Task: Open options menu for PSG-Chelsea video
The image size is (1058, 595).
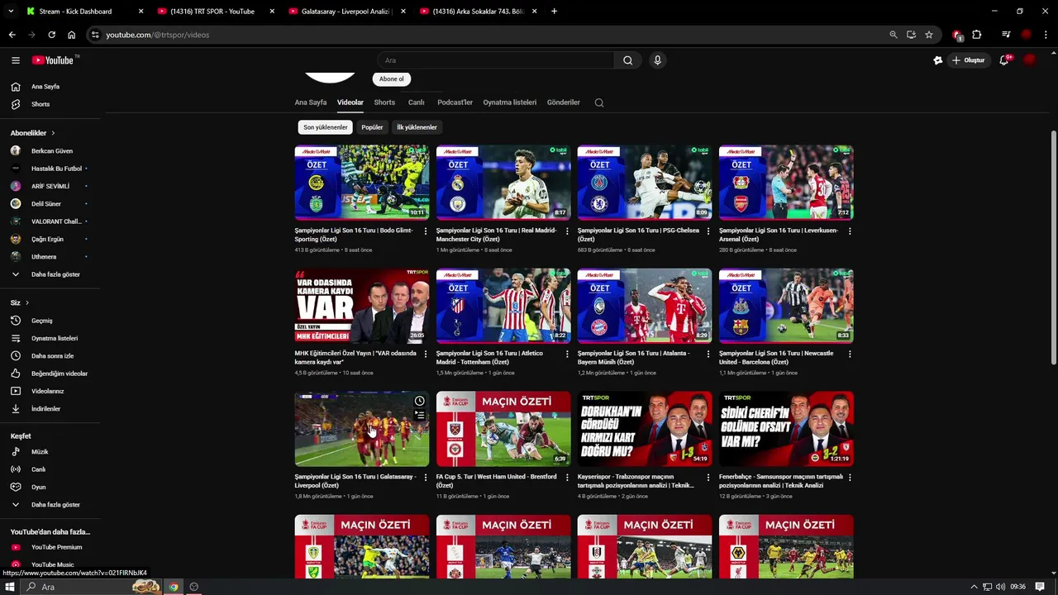Action: [708, 231]
